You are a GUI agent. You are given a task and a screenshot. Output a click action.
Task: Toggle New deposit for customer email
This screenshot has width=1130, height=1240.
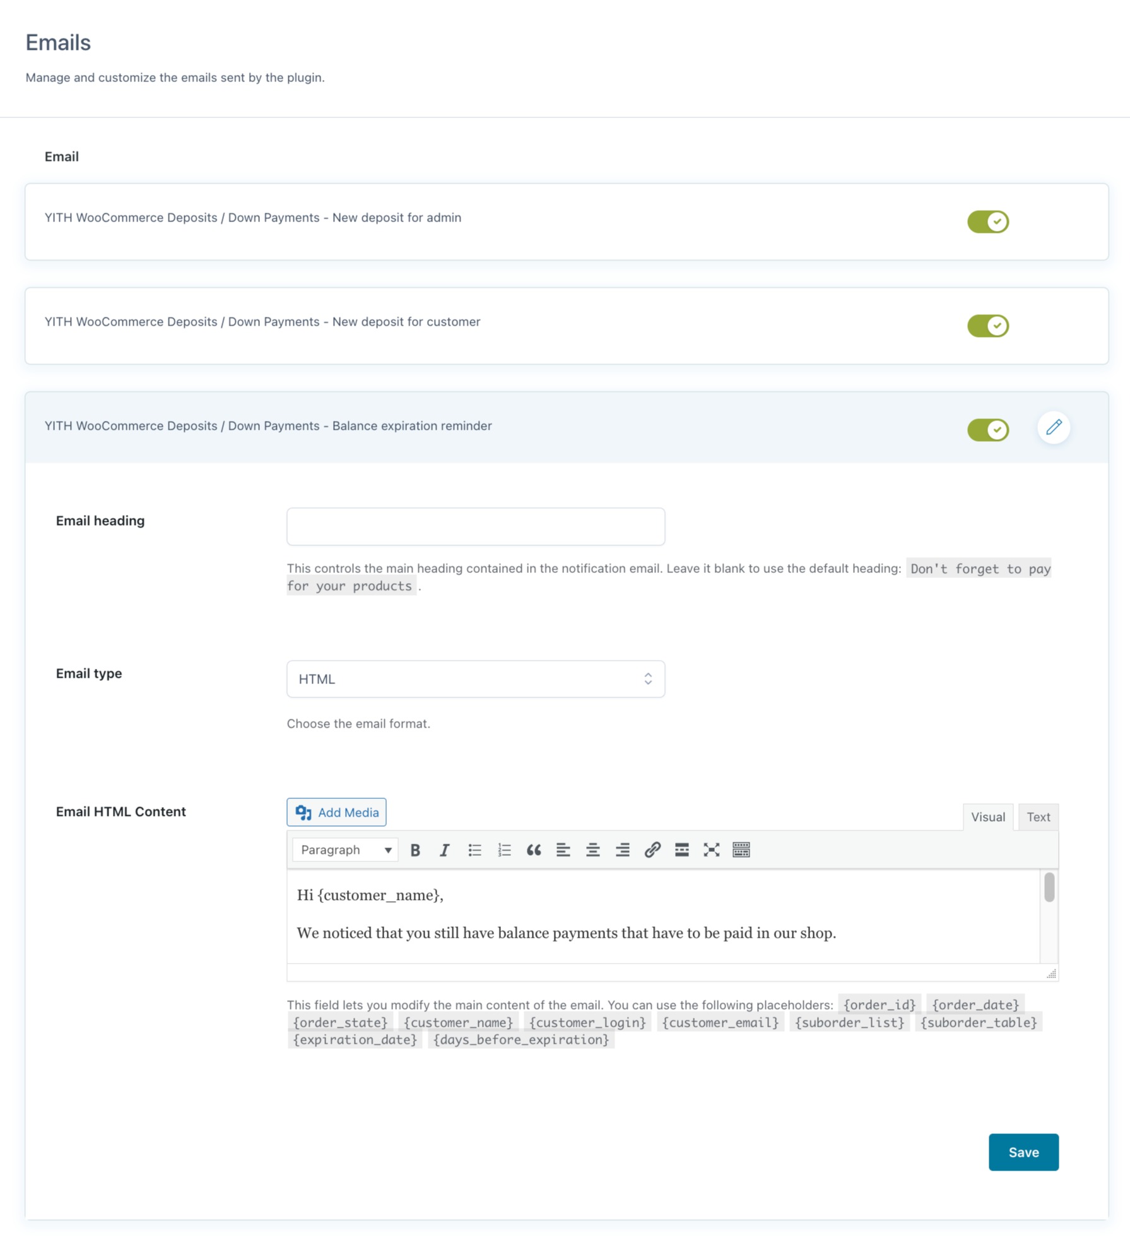(987, 326)
